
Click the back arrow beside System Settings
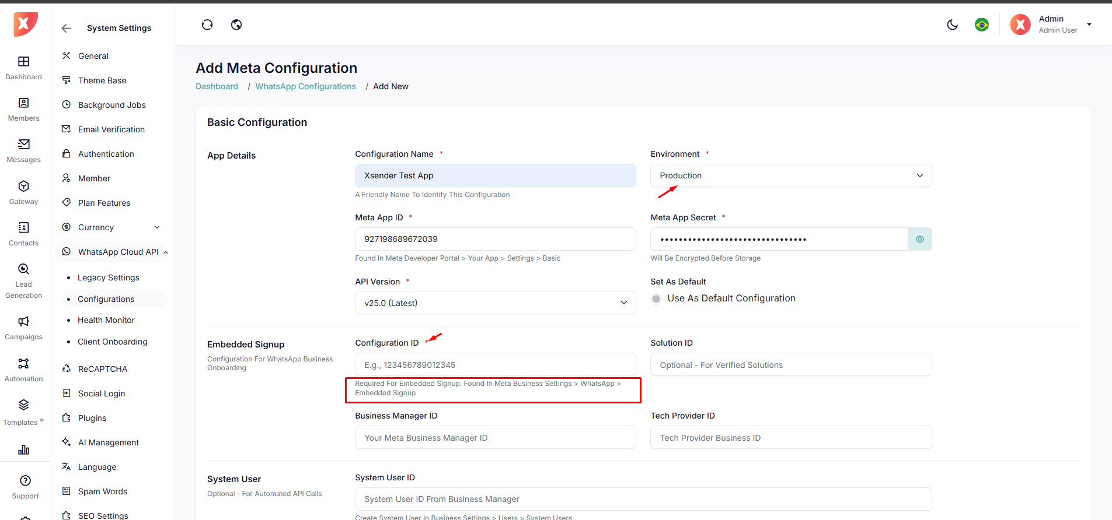pos(66,28)
